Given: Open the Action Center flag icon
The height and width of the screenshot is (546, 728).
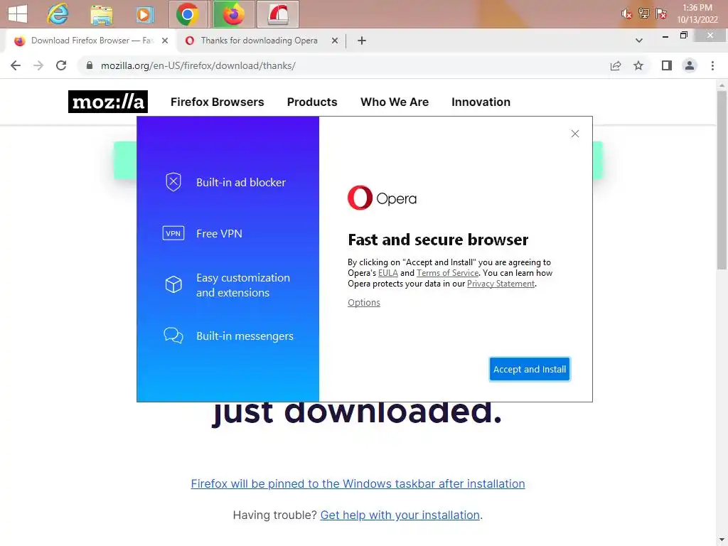Looking at the screenshot, I should [x=661, y=14].
